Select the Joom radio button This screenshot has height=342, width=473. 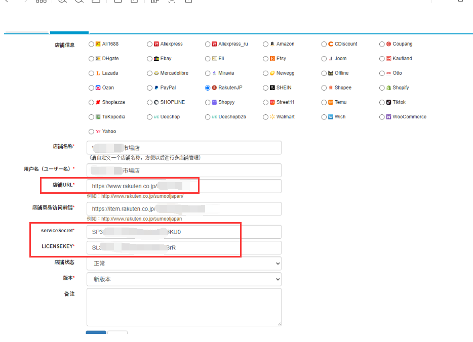tap(324, 59)
